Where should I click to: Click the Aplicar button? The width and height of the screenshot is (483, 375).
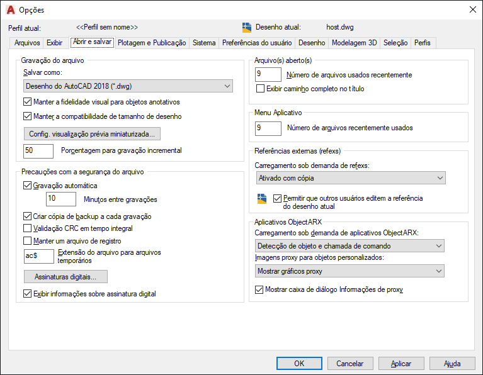401,364
